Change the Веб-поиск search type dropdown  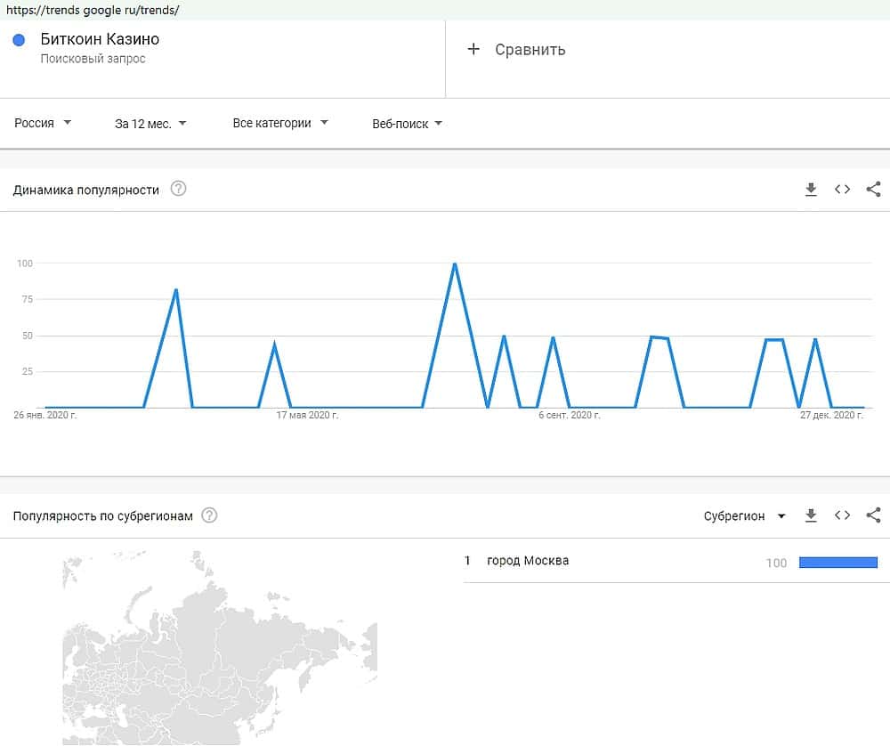click(x=407, y=124)
